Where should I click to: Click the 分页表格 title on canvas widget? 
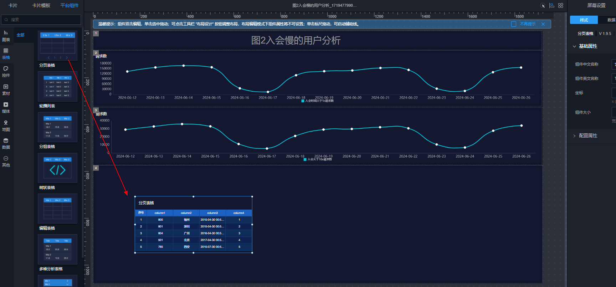pos(146,203)
